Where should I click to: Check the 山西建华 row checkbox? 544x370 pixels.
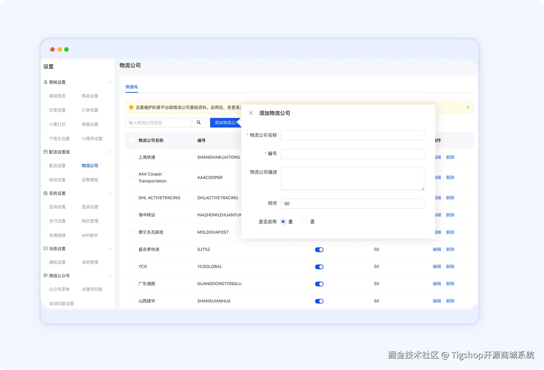131,300
